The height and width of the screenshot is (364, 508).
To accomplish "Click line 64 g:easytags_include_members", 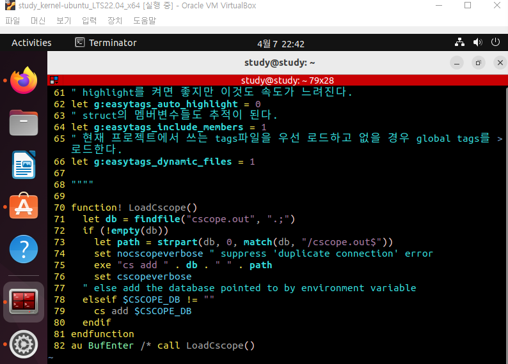I will coord(168,127).
